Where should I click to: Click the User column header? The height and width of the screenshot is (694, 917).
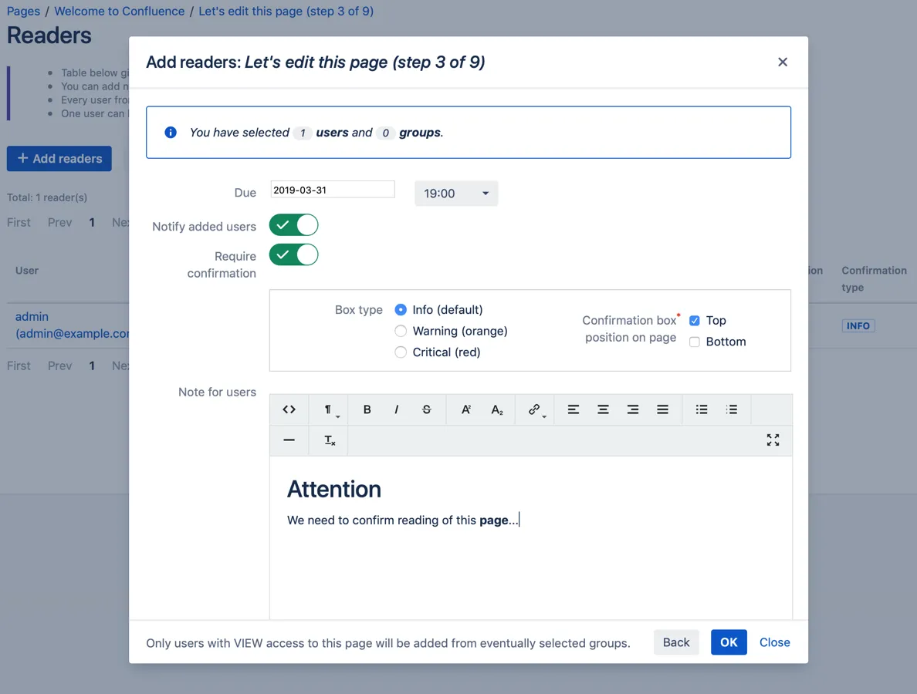(x=27, y=271)
